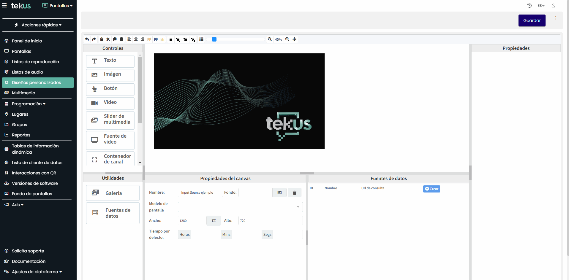
Task: Zoom out of the canvas
Action: (270, 39)
